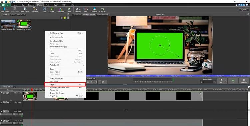Click the save icon in the title bar
The height and width of the screenshot is (126, 250).
(11, 2)
